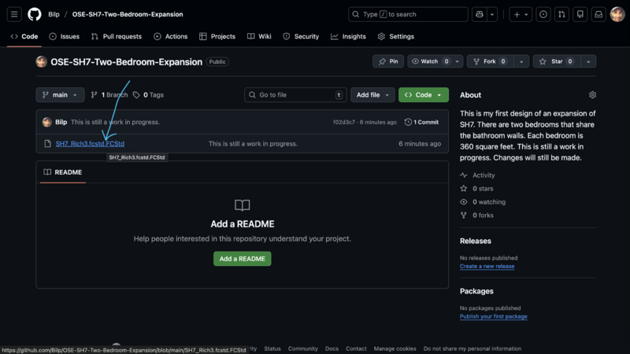The image size is (630, 354).
Task: Pin this repository with Pin button
Action: point(388,61)
